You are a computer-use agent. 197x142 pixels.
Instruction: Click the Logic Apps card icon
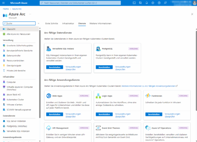click(x=98, y=96)
